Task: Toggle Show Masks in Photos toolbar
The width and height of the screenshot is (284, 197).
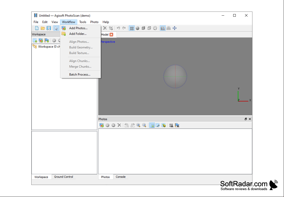Action: coord(158,125)
